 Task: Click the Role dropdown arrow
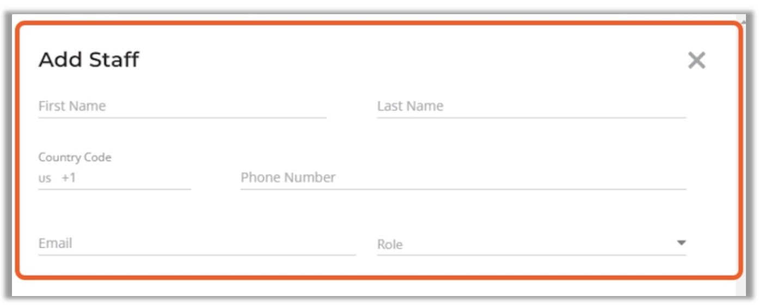pos(681,243)
